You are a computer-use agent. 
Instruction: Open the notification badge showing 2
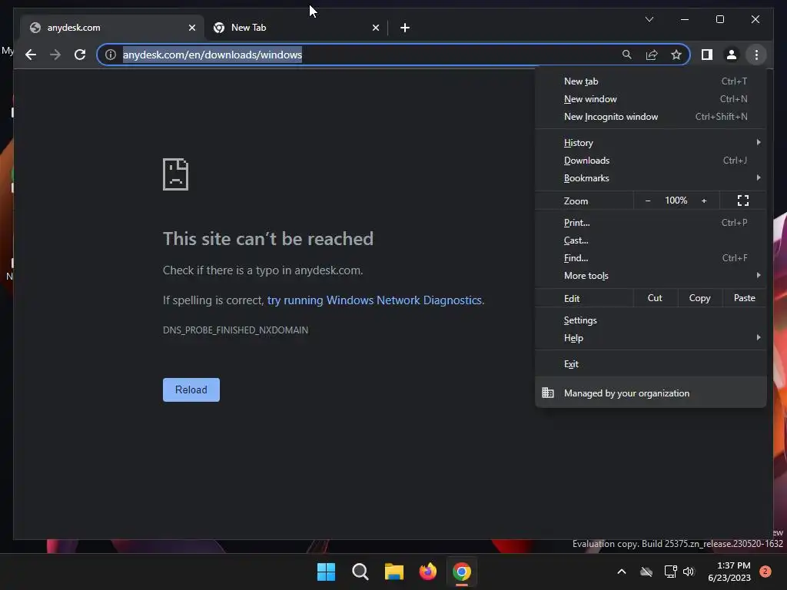(x=765, y=572)
